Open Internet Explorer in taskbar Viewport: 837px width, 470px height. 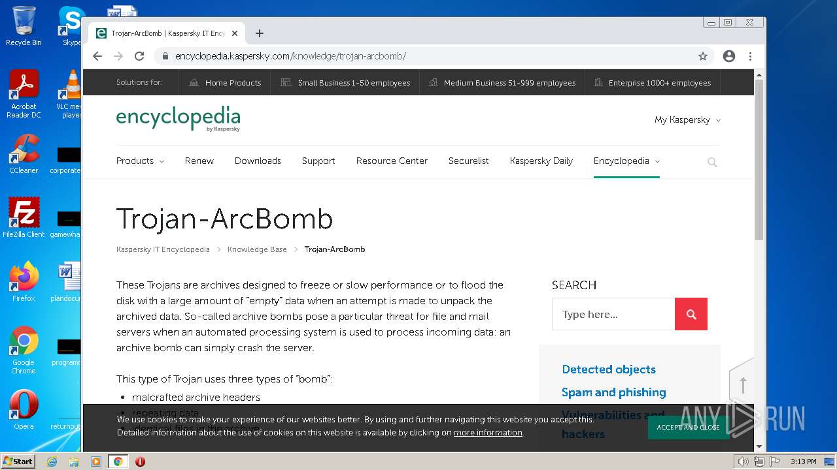pyautogui.click(x=52, y=462)
